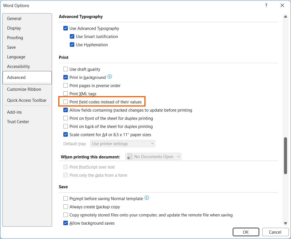Click the Cancel button
Viewport: 291px width, 239px height.
tap(275, 232)
